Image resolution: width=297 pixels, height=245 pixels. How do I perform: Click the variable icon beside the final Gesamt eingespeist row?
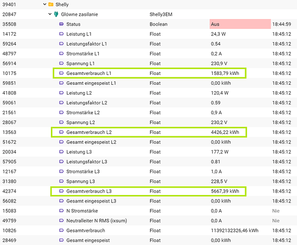61,240
